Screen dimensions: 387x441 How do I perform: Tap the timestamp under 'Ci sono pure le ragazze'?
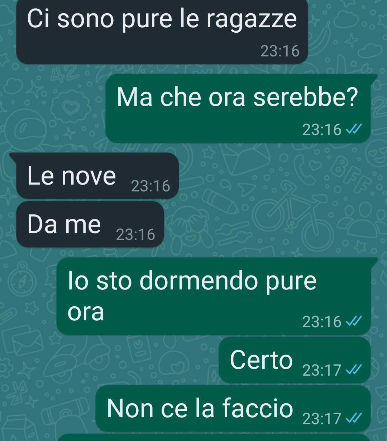[280, 51]
